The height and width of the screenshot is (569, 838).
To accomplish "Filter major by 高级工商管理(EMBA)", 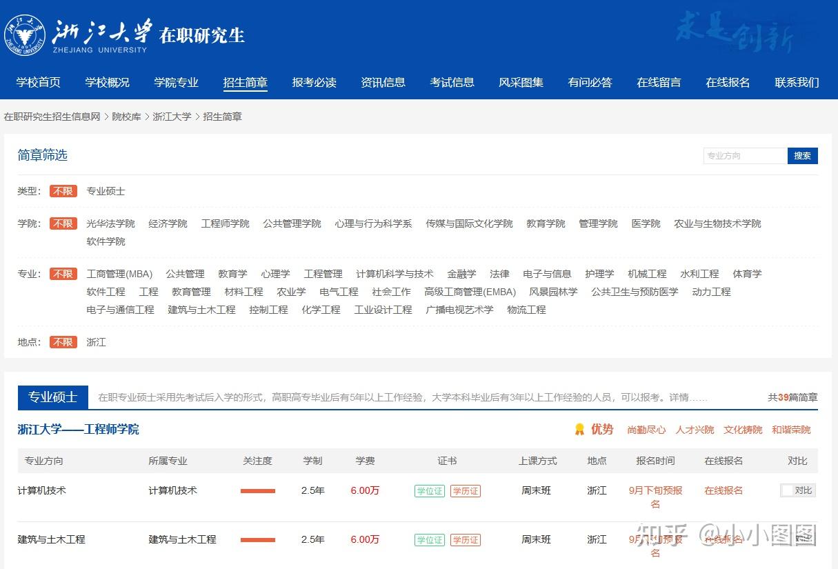I will (x=470, y=292).
